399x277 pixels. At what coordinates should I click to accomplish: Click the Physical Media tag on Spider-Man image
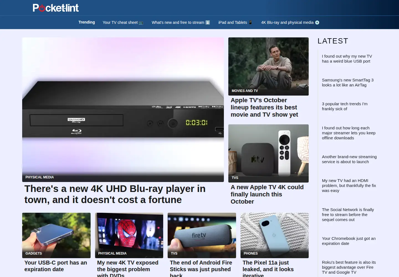click(112, 253)
